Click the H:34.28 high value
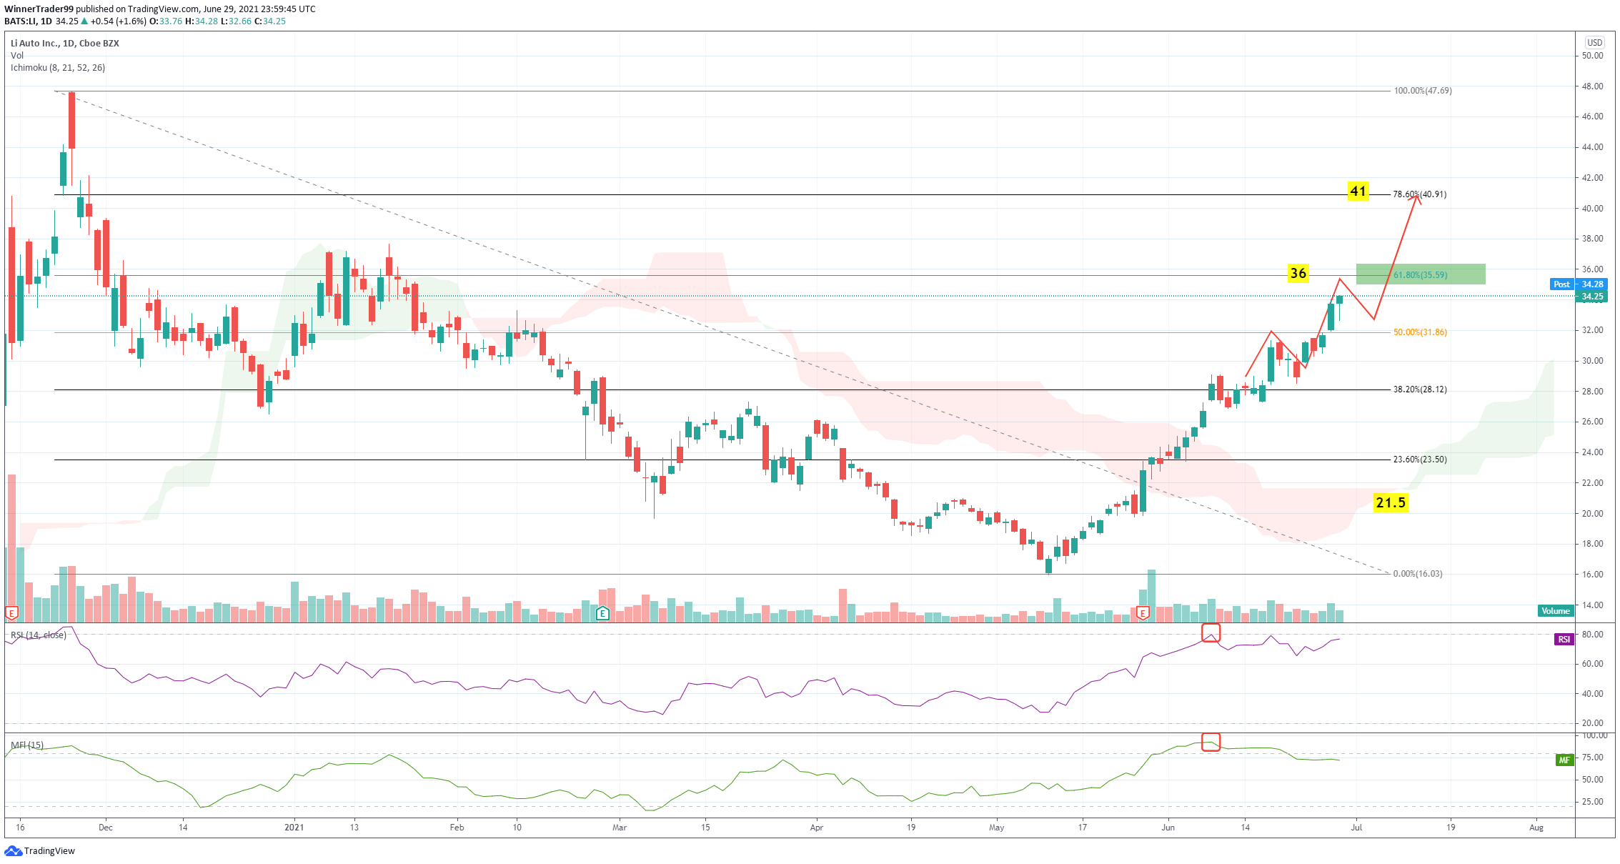Viewport: 1620px width, 864px height. [x=202, y=21]
